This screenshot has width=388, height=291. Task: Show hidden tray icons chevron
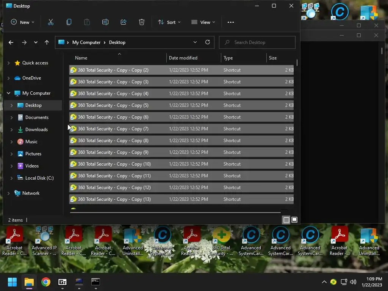pyautogui.click(x=324, y=282)
